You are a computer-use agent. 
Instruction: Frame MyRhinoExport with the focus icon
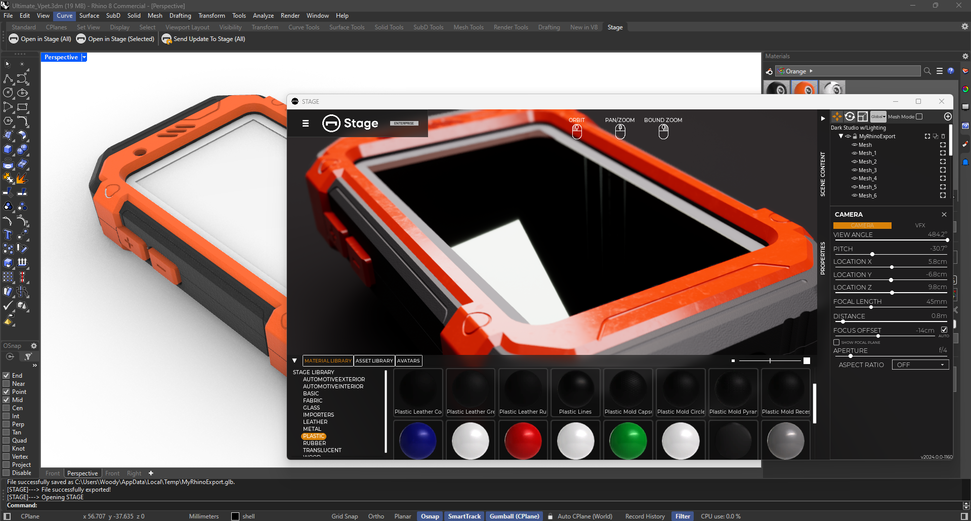927,136
